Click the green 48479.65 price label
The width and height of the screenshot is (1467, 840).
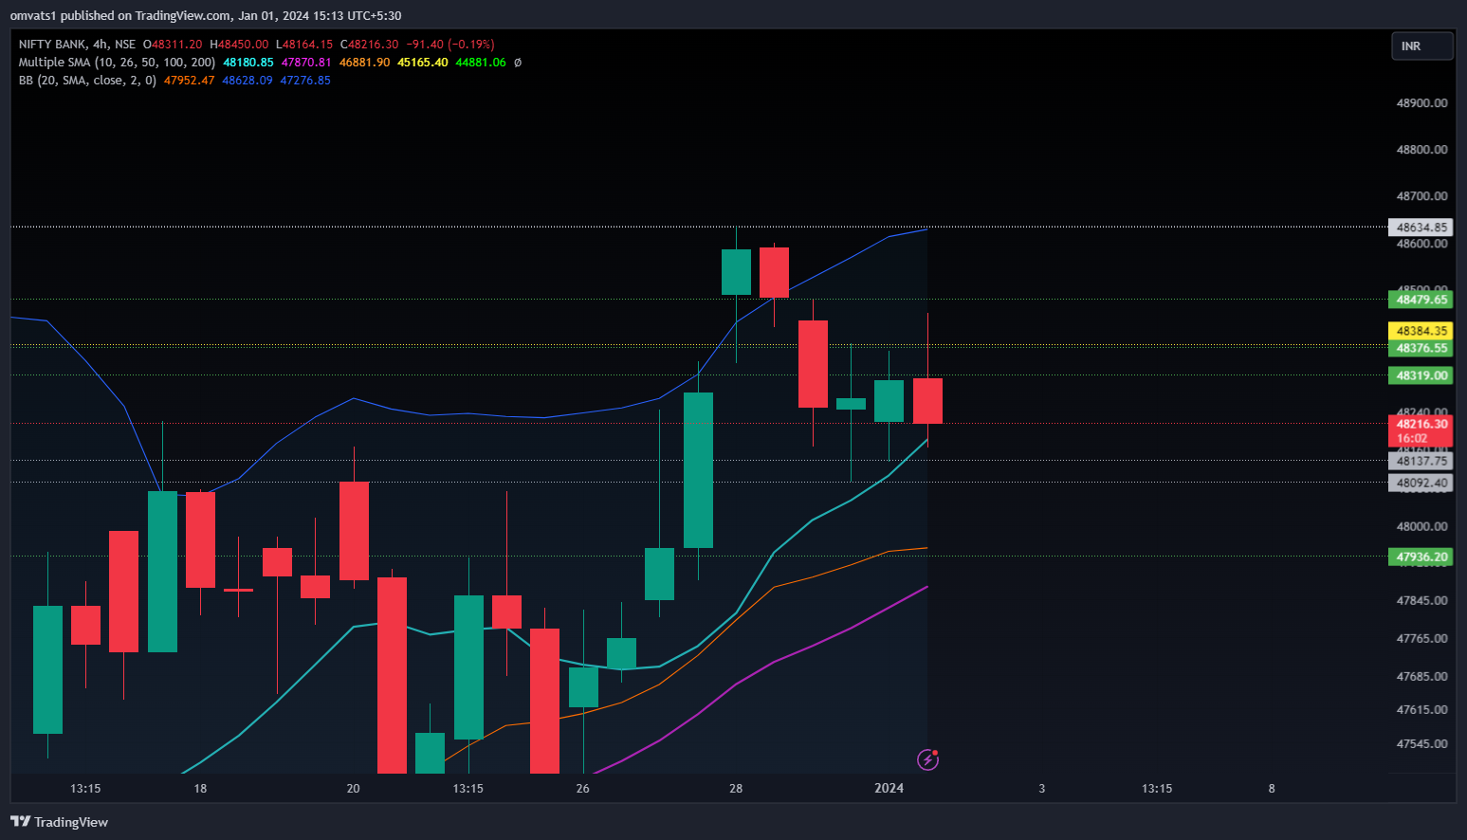1421,300
